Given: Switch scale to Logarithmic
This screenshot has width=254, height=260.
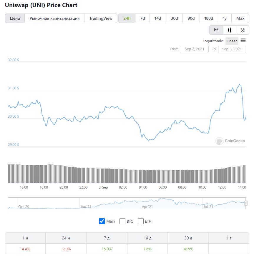Looking at the screenshot, I should [x=213, y=41].
